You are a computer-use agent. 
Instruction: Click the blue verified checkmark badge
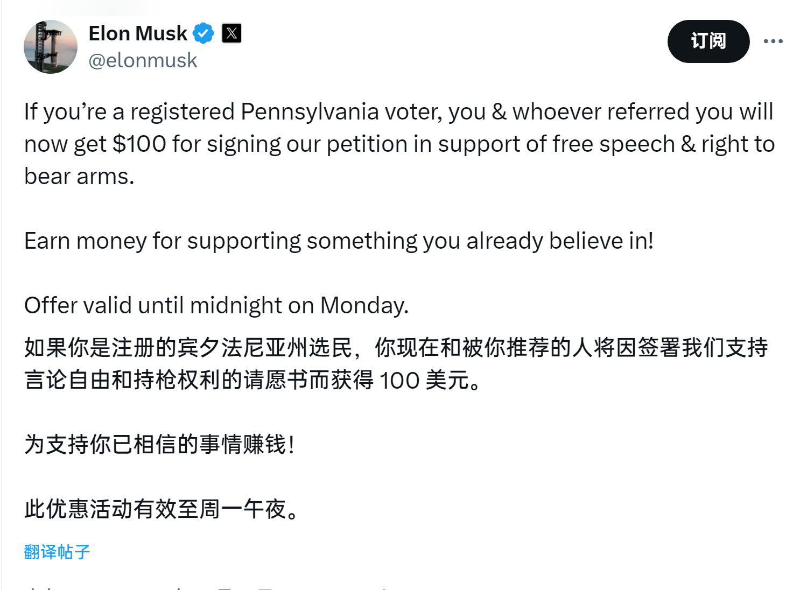click(203, 33)
